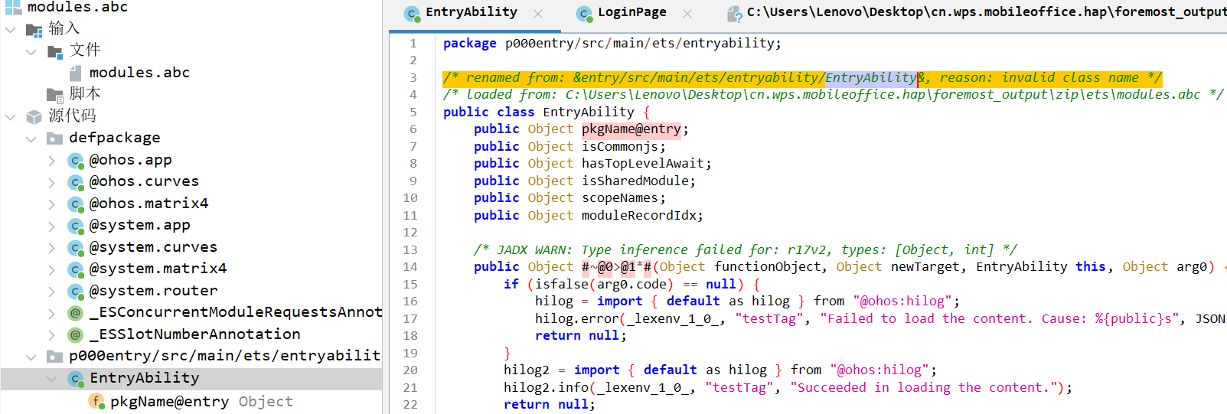1227x414 pixels.
Task: Click the @ohos.app class icon
Action: [76, 161]
